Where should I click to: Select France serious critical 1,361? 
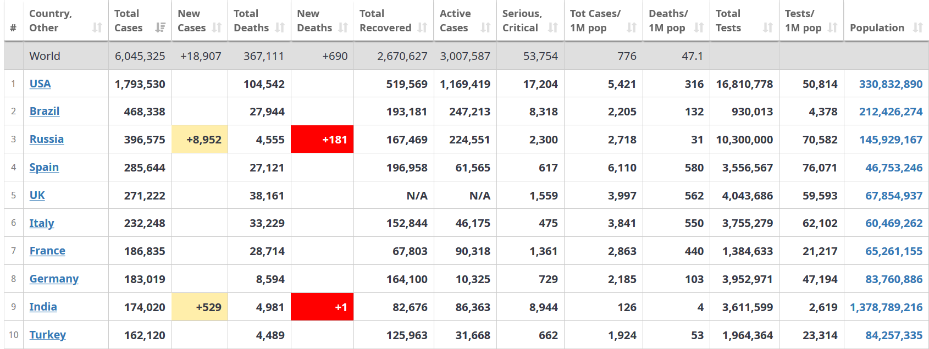tap(544, 251)
